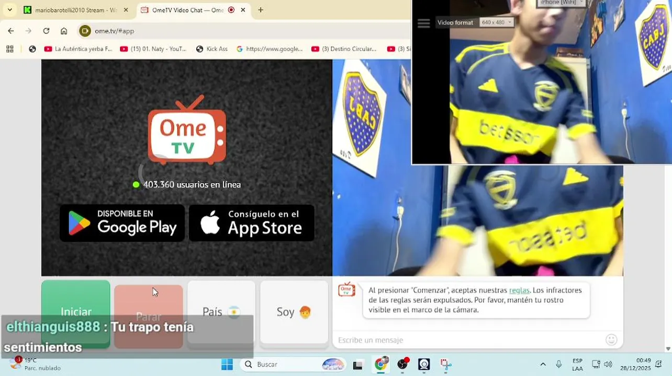Screen dimensions: 672x376
Task: Open the Windows Start menu
Action: (x=227, y=364)
